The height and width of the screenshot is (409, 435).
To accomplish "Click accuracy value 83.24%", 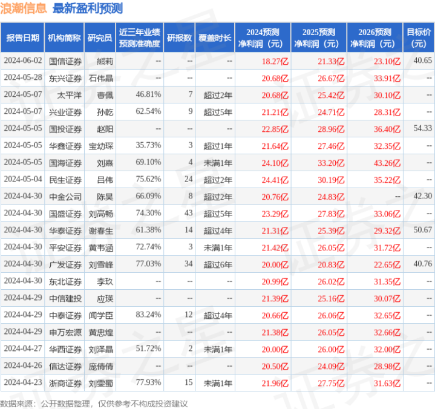I will coord(148,315).
